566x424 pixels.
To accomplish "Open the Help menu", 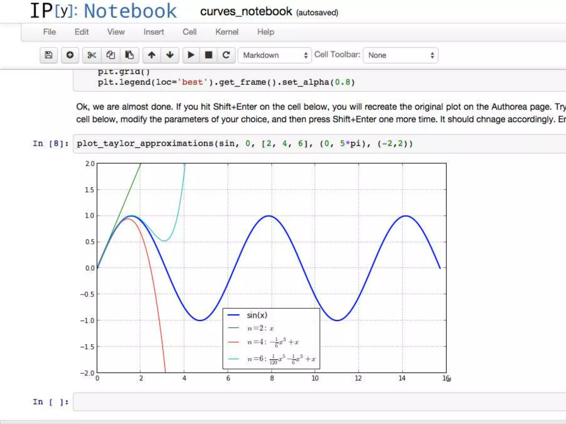I will coord(266,32).
